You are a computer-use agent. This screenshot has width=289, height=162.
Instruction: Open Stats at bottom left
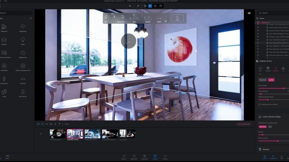(x=7, y=157)
